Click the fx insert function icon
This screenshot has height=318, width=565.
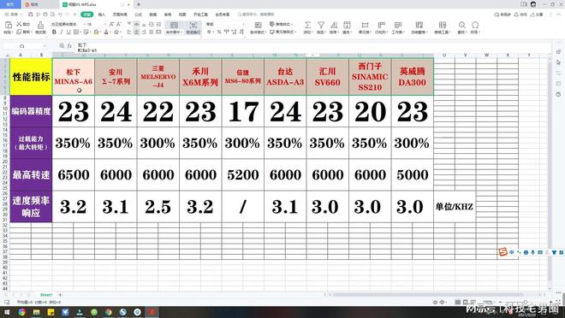[x=69, y=45]
